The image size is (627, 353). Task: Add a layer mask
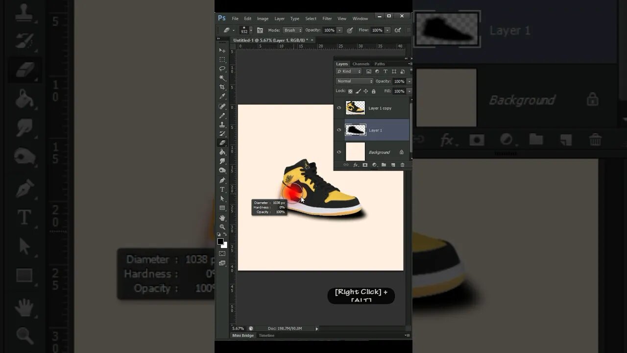click(365, 165)
